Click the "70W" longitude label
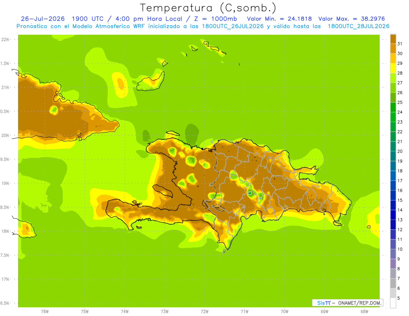The image size is (409, 316). pyautogui.click(x=285, y=312)
